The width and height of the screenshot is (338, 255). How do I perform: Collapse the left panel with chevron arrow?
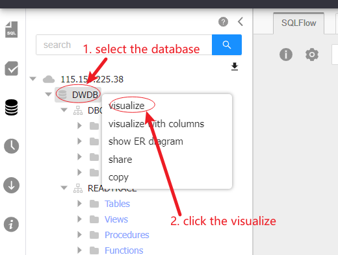(x=240, y=21)
